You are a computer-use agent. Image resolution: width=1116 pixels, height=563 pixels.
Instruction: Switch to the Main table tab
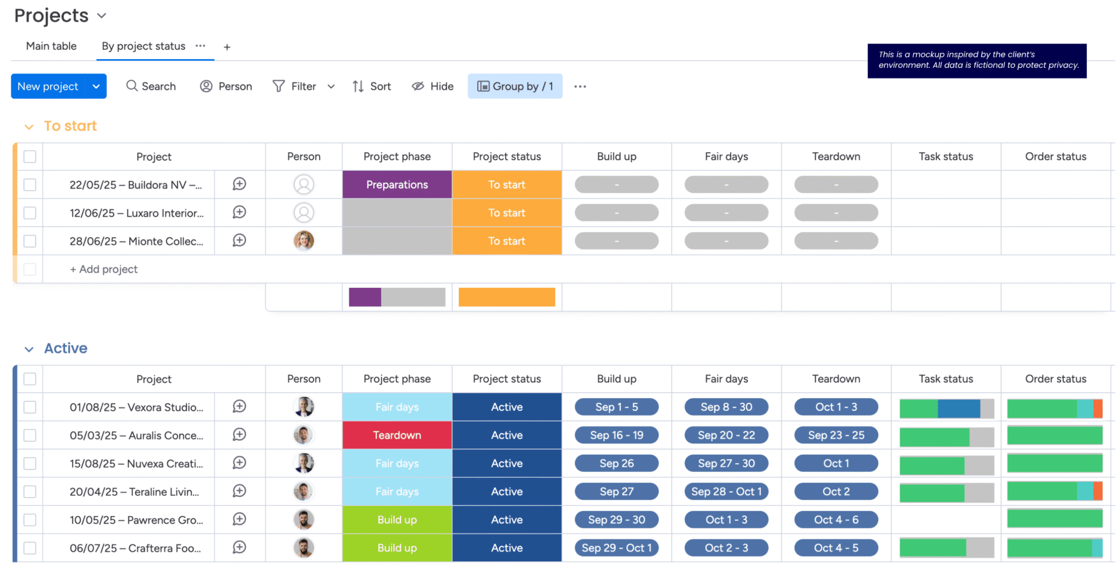point(51,46)
